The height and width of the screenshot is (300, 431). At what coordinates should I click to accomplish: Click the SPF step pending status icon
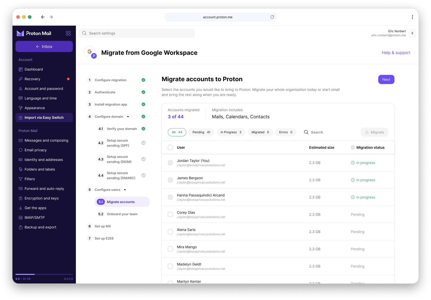pos(143,143)
